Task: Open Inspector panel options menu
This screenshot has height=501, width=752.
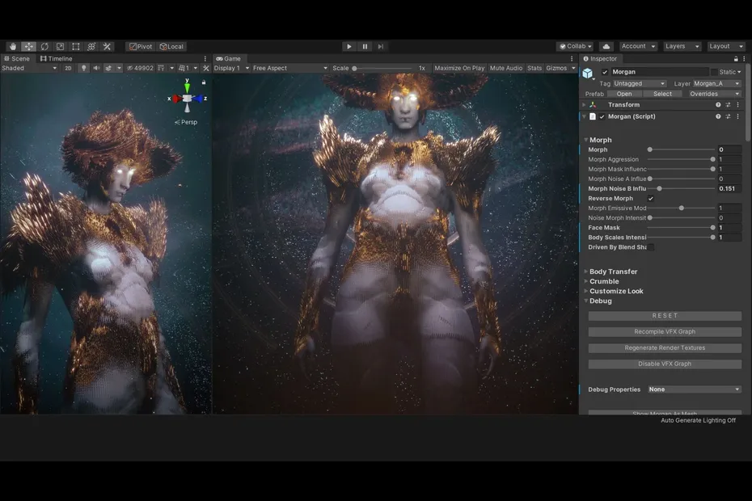Action: (745, 58)
